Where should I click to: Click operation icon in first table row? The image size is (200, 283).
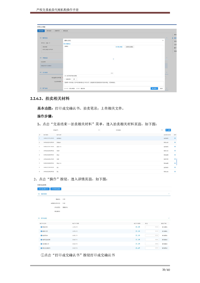click(x=175, y=138)
